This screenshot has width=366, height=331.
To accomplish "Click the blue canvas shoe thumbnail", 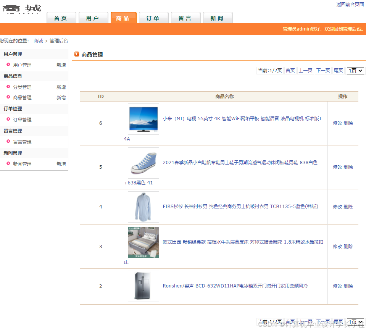I will (x=143, y=163).
